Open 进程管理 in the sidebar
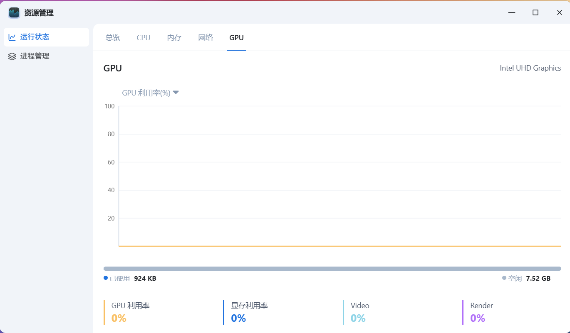Viewport: 570px width, 333px height. 35,56
